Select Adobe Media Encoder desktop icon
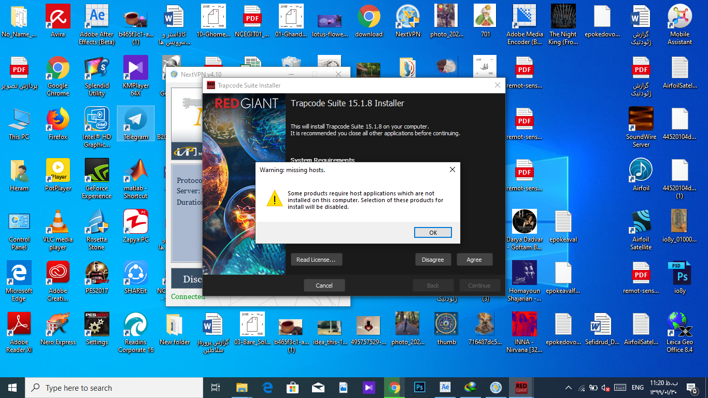This screenshot has width=708, height=398. tap(525, 25)
